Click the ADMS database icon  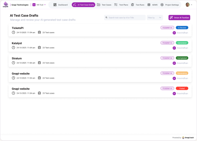[x=149, y=5]
